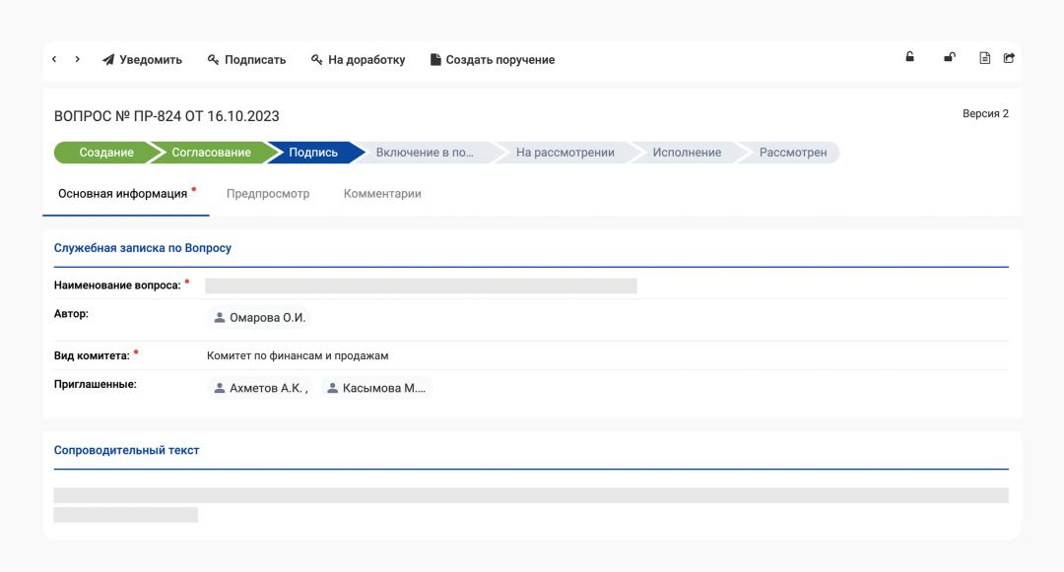Screen dimensions: 1064x572
Task: Open author chip Омарова О.И.
Action: (261, 318)
